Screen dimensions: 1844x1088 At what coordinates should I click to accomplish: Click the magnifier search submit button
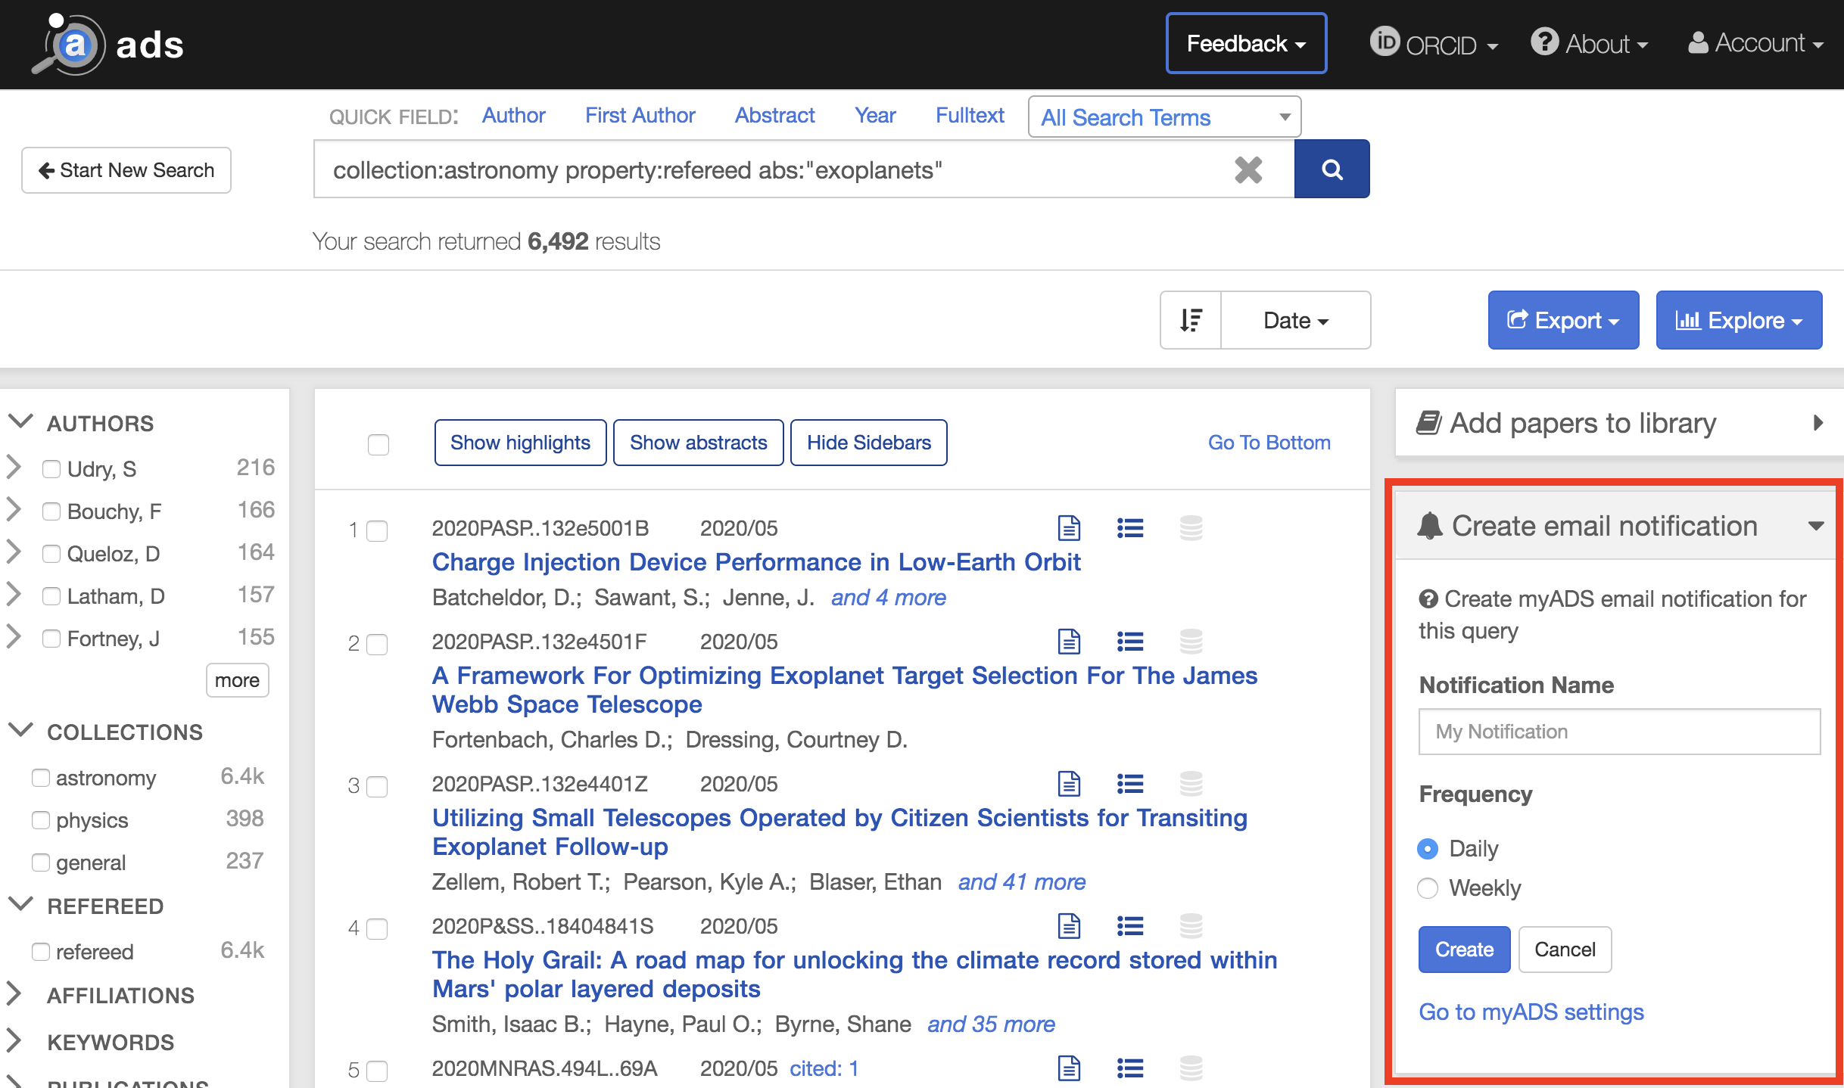coord(1332,169)
